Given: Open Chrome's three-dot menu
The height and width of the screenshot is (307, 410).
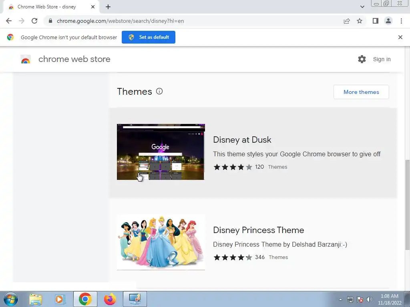Looking at the screenshot, I should point(401,21).
